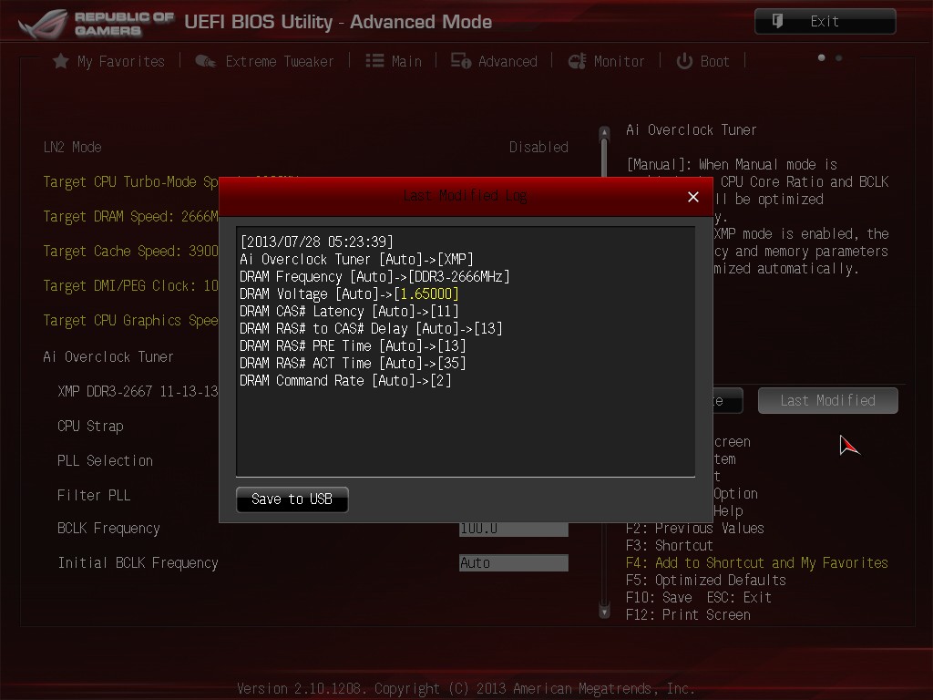The image size is (933, 700).
Task: Select the PLL Selection setting
Action: click(x=106, y=461)
